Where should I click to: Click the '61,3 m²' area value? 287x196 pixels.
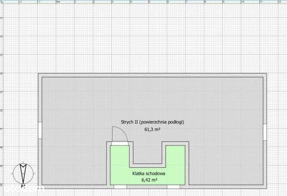[x=152, y=129]
